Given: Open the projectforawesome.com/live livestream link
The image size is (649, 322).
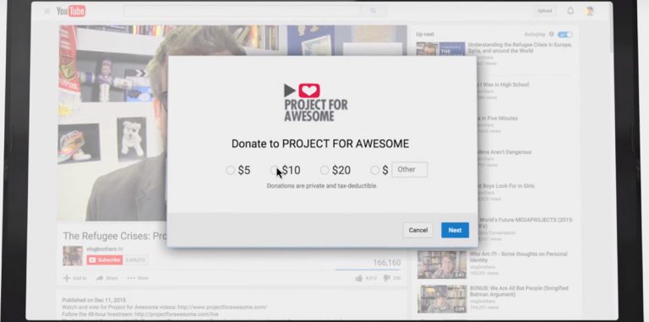Looking at the screenshot, I should coord(177,314).
